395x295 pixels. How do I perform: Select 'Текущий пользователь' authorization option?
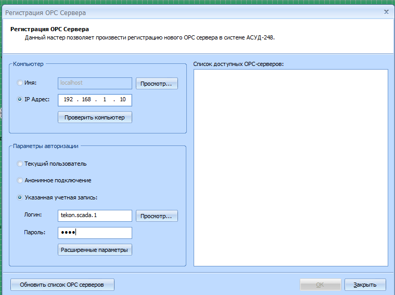click(x=20, y=164)
